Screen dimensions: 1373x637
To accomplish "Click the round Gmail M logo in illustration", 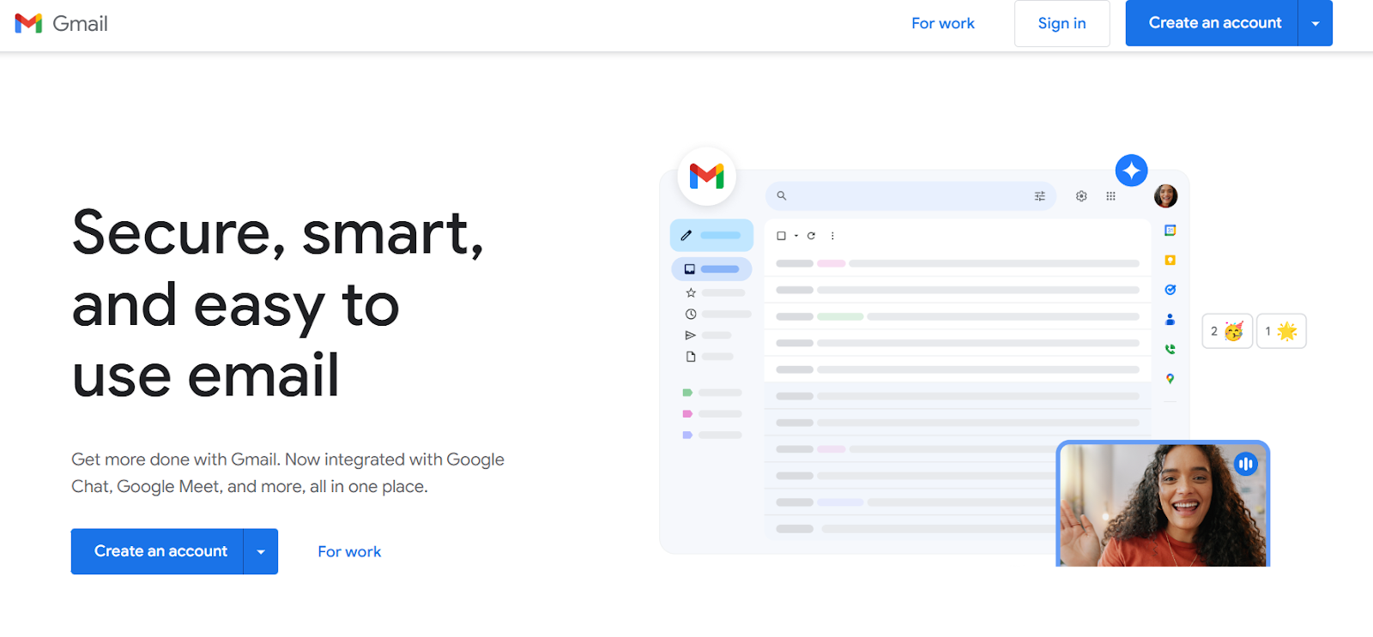I will point(707,177).
